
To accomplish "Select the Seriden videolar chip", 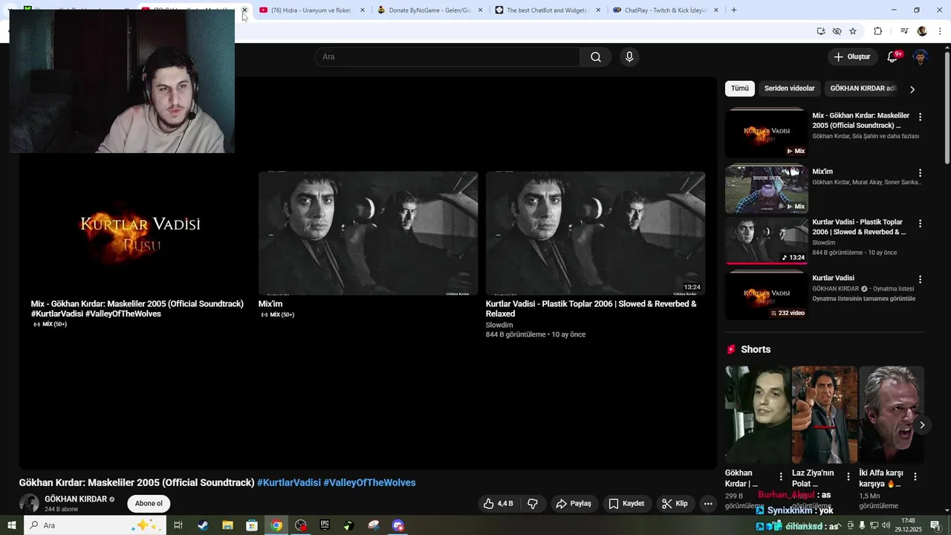I will click(x=789, y=88).
